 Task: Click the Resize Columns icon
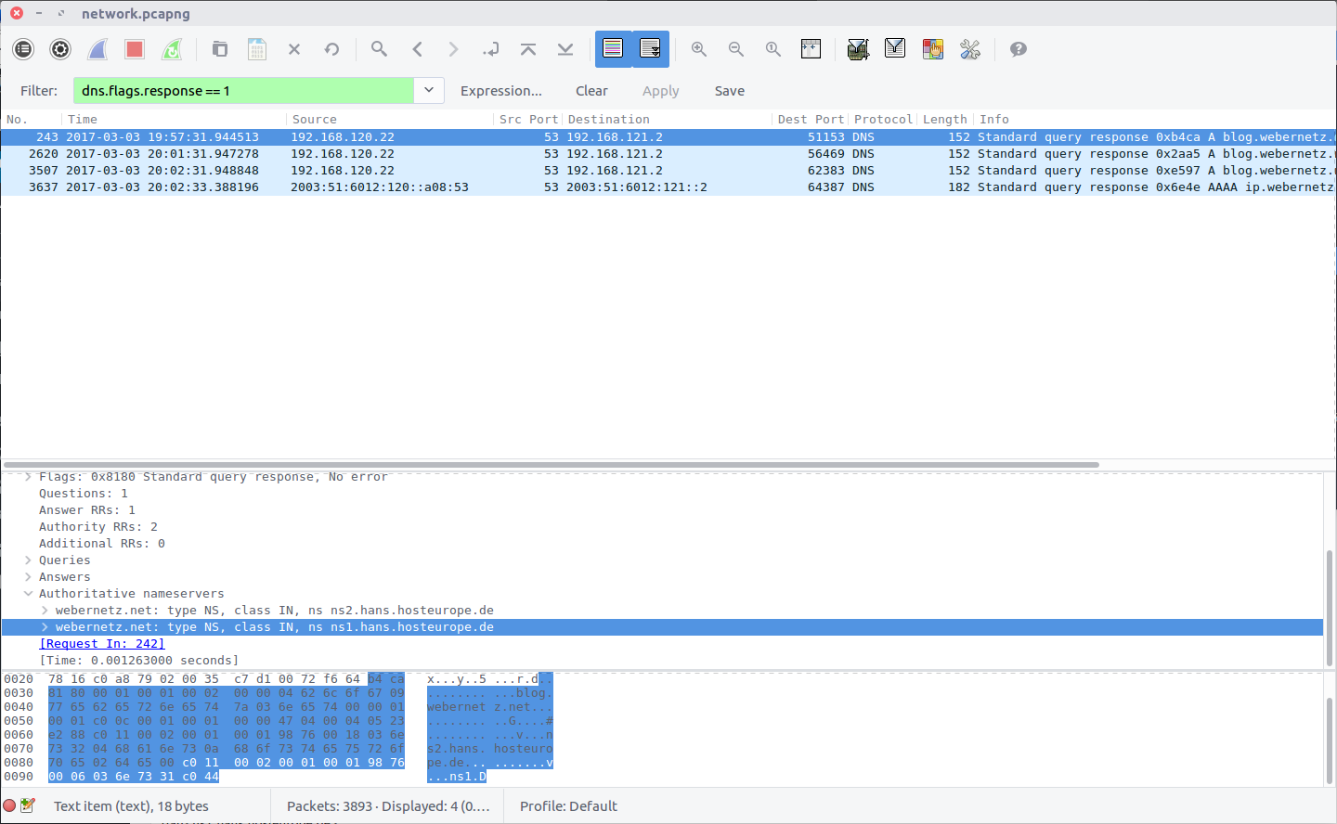coord(811,49)
